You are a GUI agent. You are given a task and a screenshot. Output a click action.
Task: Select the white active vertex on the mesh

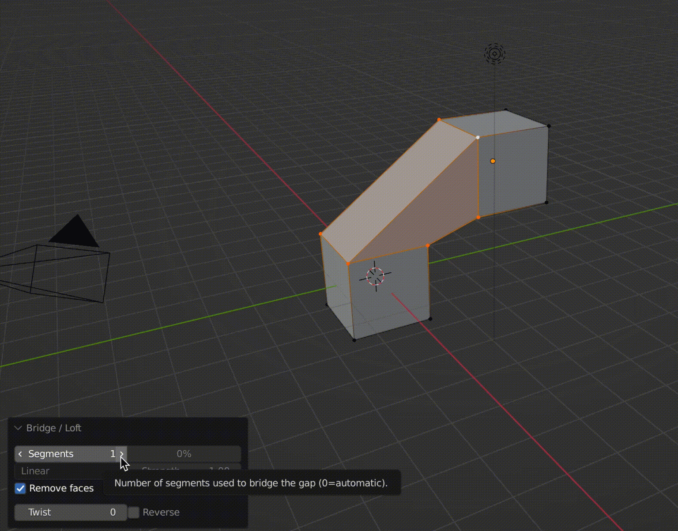point(478,137)
